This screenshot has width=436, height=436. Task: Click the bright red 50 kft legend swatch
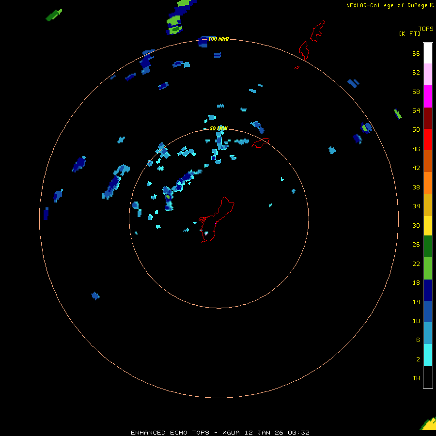[x=428, y=140]
